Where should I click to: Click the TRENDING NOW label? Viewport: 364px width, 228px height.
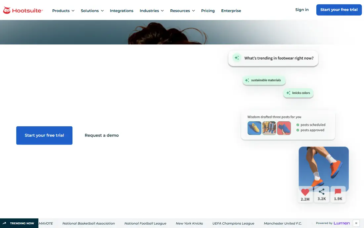pyautogui.click(x=22, y=223)
